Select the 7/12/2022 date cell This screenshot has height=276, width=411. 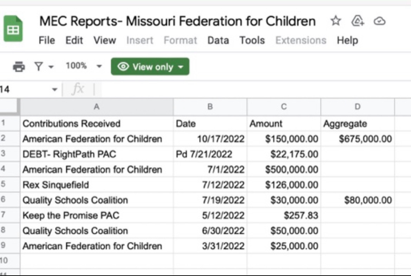(x=210, y=185)
